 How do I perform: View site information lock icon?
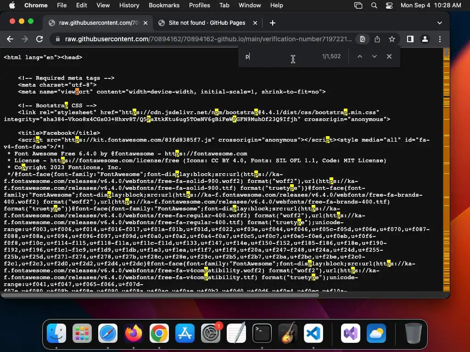[x=58, y=39]
